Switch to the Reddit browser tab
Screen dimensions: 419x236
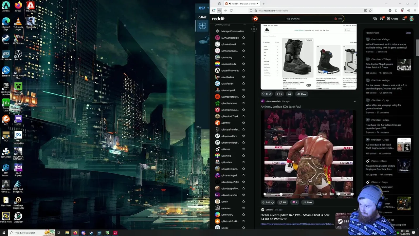click(x=242, y=4)
